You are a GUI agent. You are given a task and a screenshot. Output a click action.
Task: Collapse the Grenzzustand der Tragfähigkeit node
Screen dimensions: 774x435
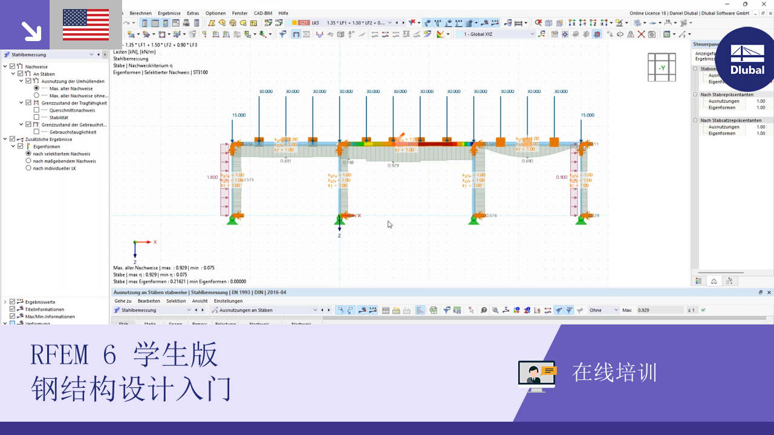[21, 103]
